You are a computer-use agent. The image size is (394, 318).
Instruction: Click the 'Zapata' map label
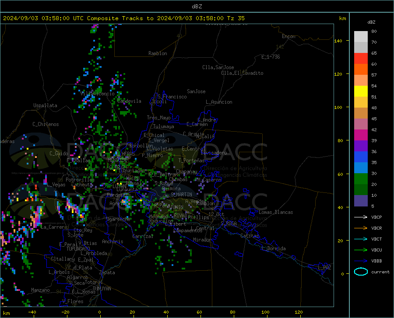tap(107, 273)
